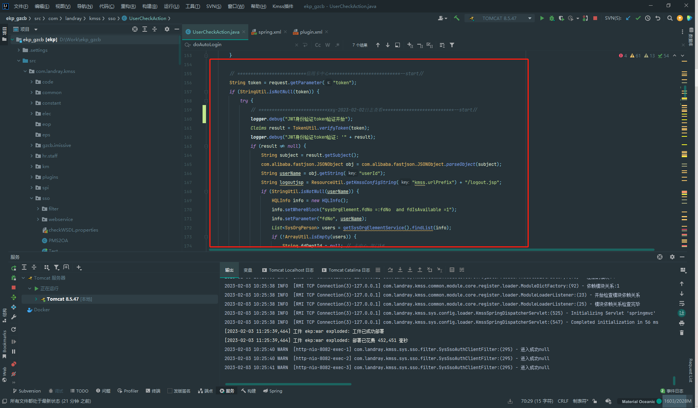Enable the regex search option
Viewport: 698px width, 408px height.
tap(337, 45)
